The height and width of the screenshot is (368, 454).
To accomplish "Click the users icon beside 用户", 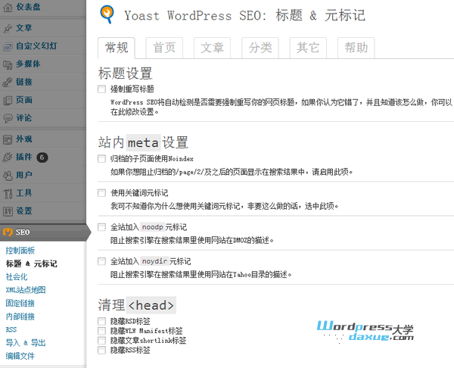I will point(8,176).
